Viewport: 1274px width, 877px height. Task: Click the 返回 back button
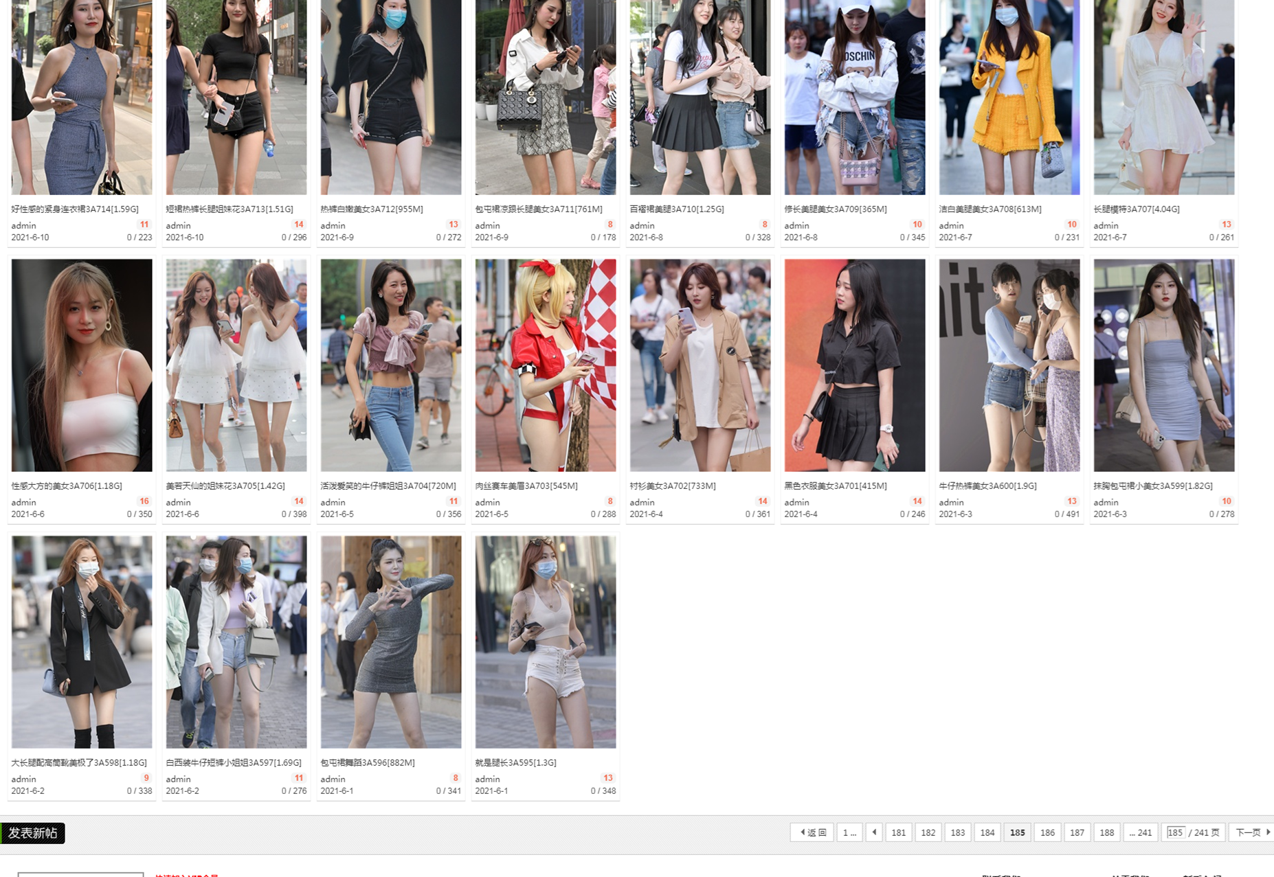click(812, 832)
